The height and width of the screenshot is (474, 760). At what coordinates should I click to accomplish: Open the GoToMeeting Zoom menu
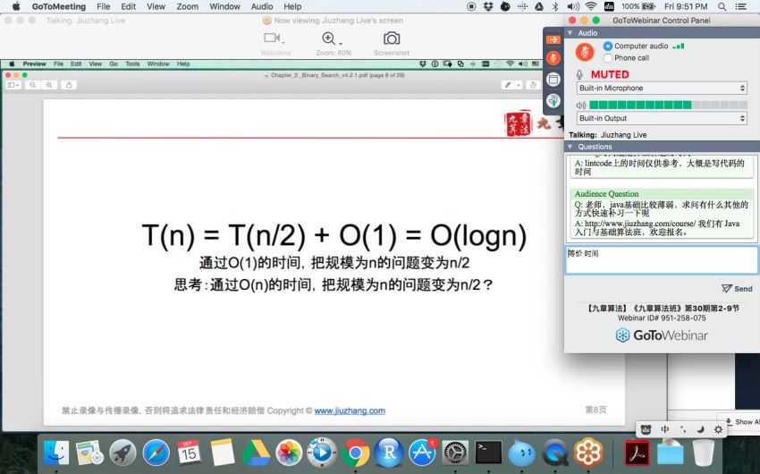click(x=188, y=6)
